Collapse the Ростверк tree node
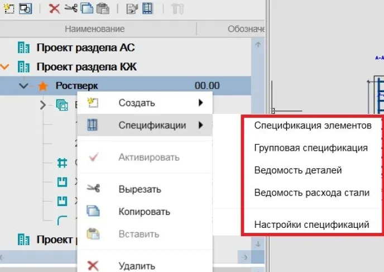Viewport: 384px width, 272px height. click(x=23, y=86)
